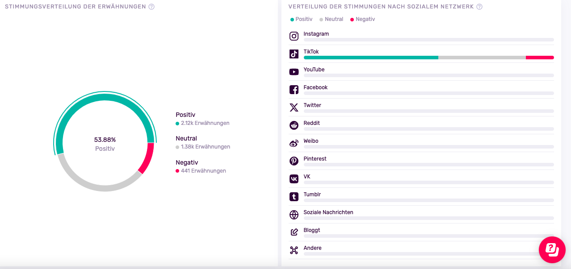Open the pink chat support widget
This screenshot has width=571, height=269.
552,249
